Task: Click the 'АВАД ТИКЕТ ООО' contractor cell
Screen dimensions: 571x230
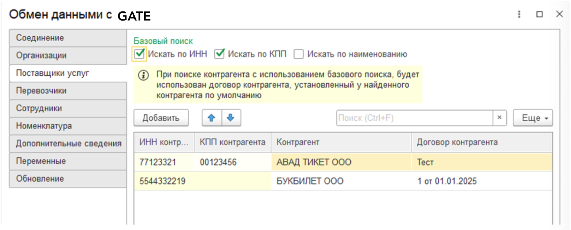Action: [314, 162]
